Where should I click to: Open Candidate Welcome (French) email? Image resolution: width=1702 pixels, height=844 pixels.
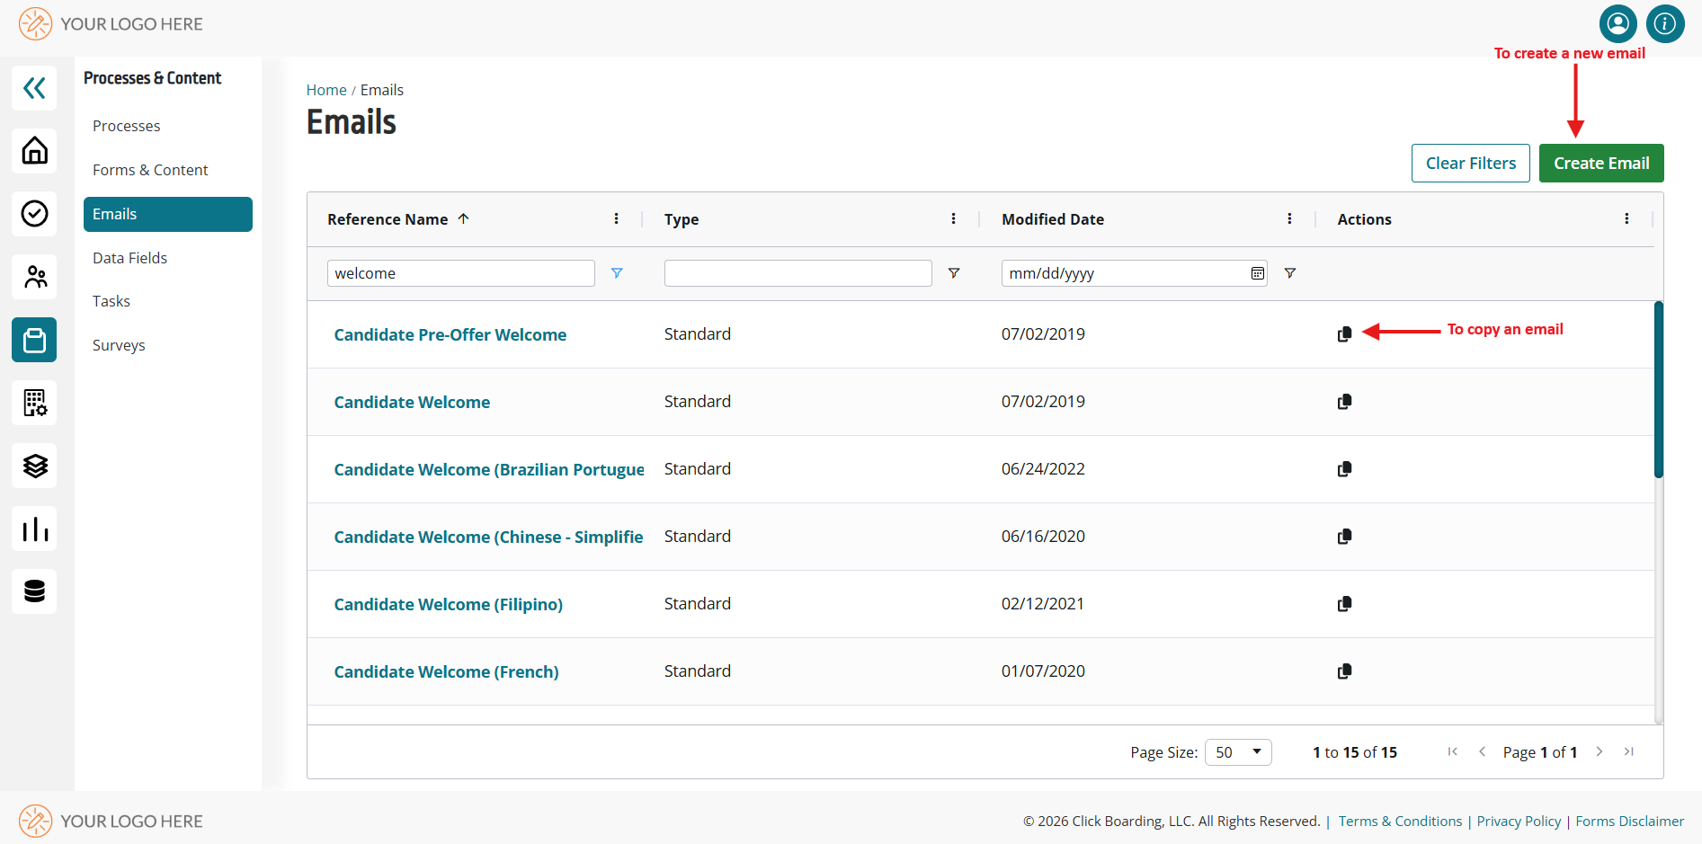click(447, 671)
